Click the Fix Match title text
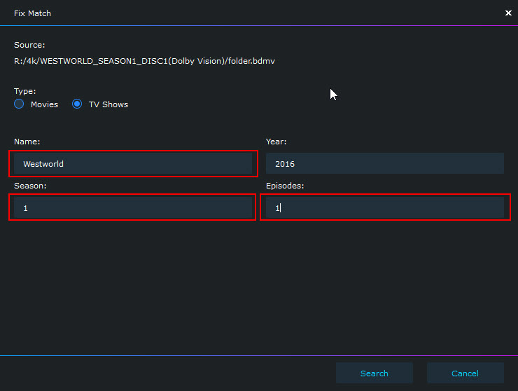 click(32, 13)
